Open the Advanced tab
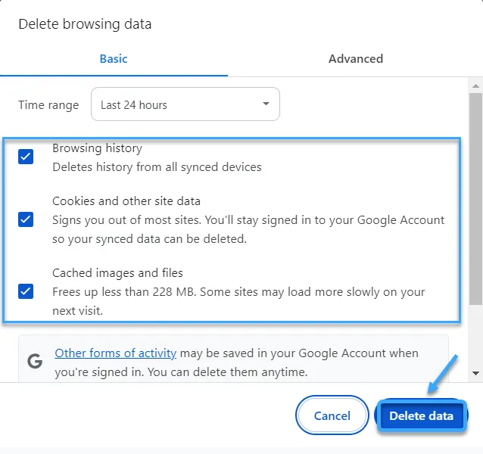483x454 pixels. point(355,58)
